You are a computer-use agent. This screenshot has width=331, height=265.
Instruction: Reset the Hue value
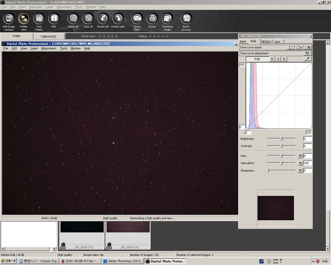pyautogui.click(x=300, y=156)
